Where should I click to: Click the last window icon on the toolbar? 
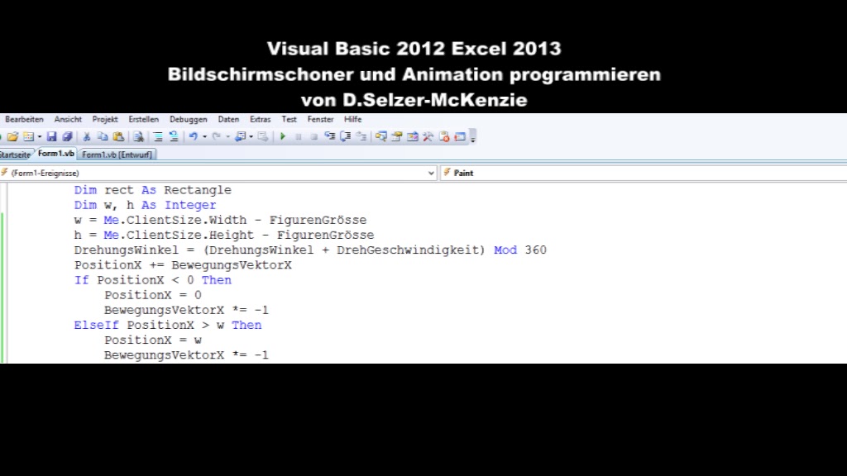460,137
